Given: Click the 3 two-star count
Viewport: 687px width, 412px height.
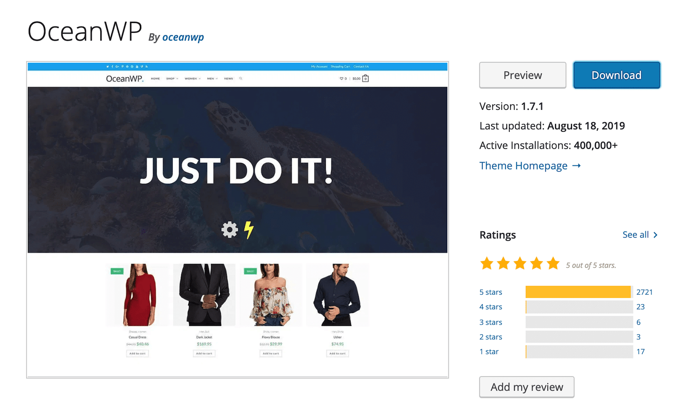Looking at the screenshot, I should [x=638, y=337].
